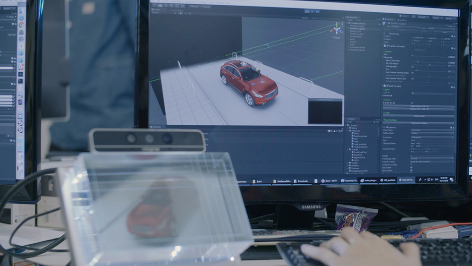Open the Layers dropdown in toolbar
This screenshot has width=472, height=266.
click(437, 18)
